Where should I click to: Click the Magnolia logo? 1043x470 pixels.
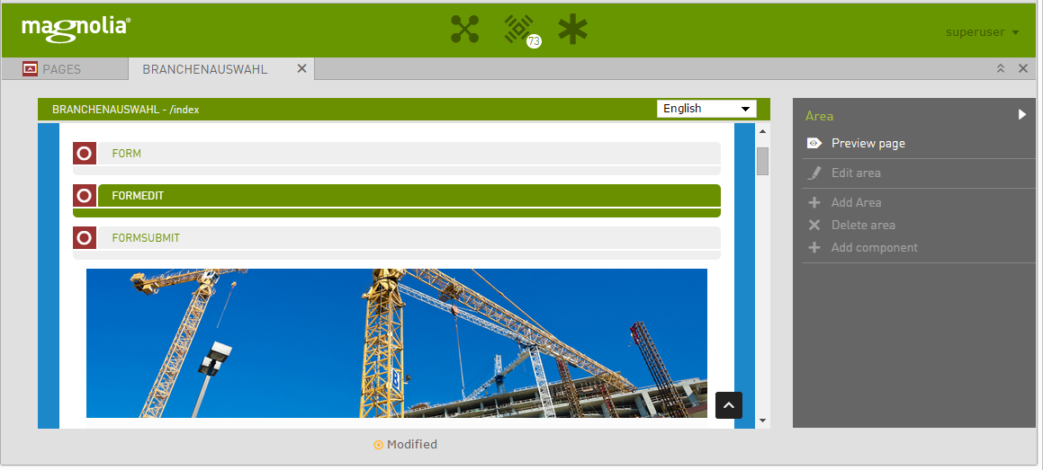click(x=76, y=30)
